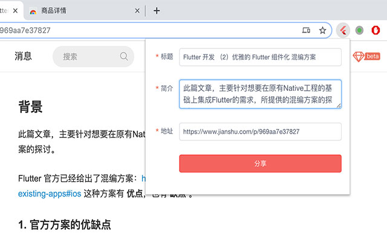Click the device cast icon in address bar
Screen dimensions: 387x242
point(306,30)
